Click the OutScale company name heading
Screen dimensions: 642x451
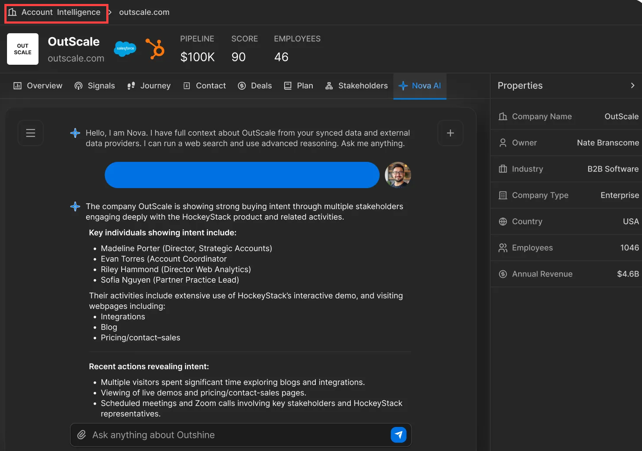click(x=74, y=42)
